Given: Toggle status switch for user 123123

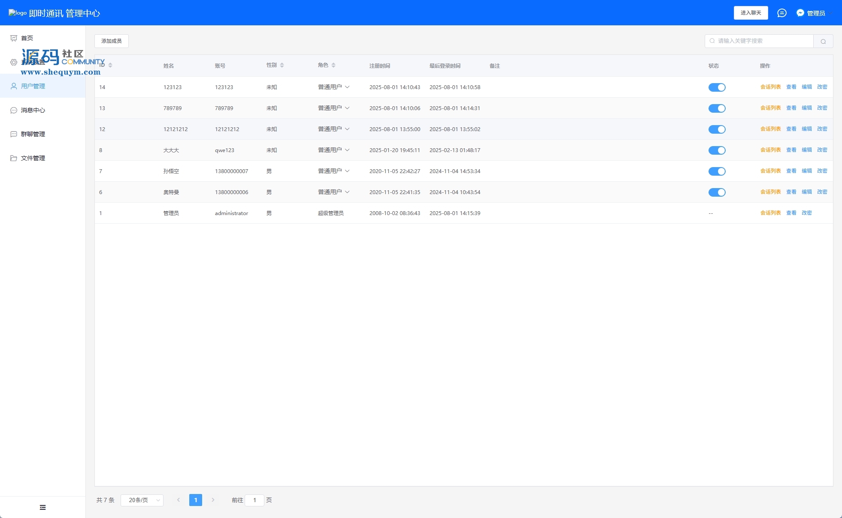Looking at the screenshot, I should [717, 87].
